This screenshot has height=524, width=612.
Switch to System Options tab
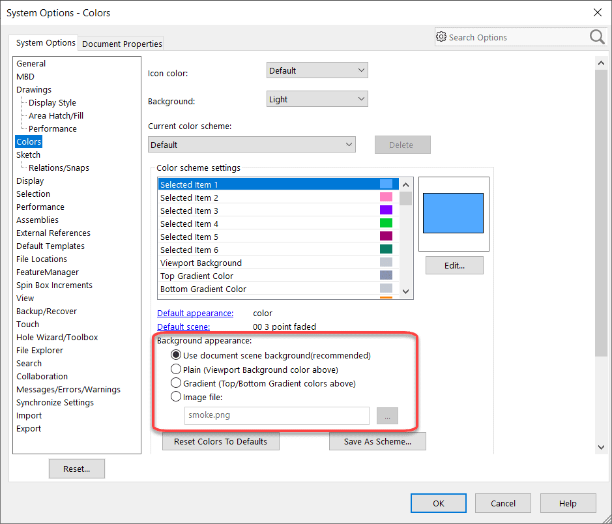[x=46, y=42]
